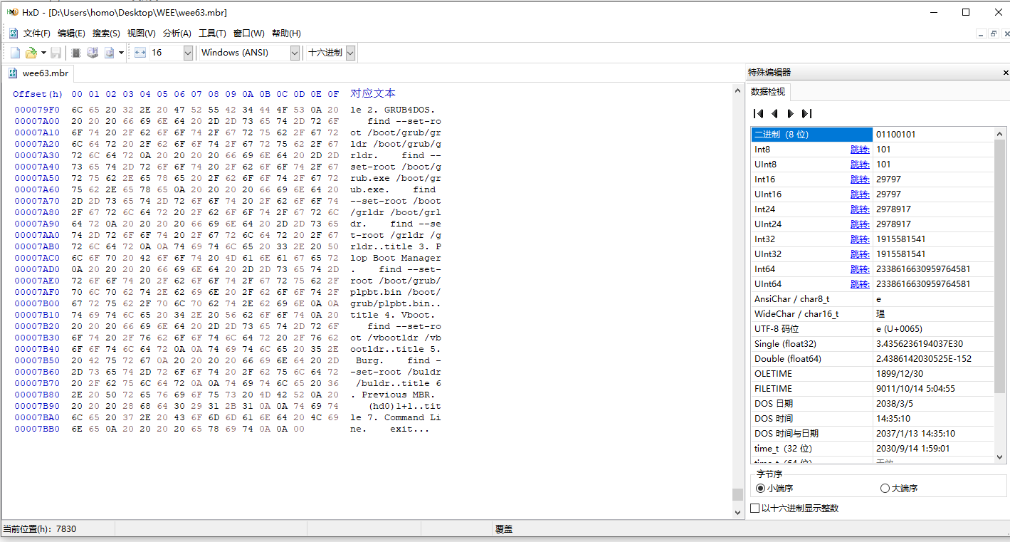This screenshot has height=542, width=1010.
Task: Click the hex view vertical scrollbar thumb
Action: coord(737,494)
